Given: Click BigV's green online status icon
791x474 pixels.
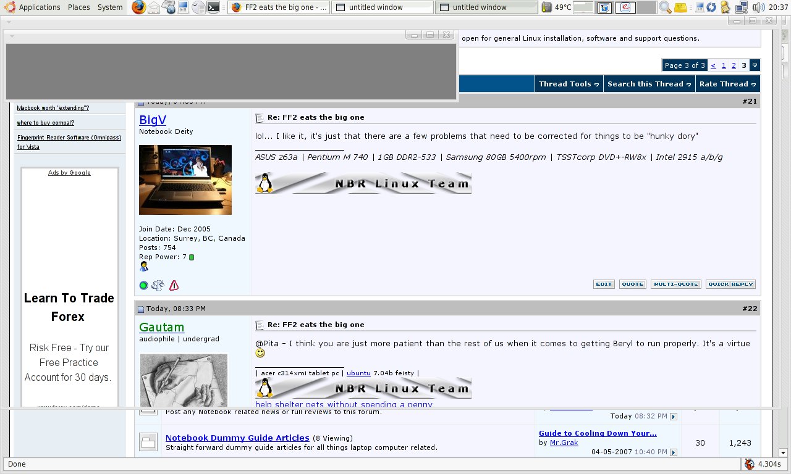Looking at the screenshot, I should click(x=143, y=285).
